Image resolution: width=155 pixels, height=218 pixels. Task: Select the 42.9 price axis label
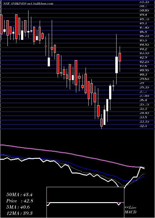pyautogui.click(x=143, y=57)
